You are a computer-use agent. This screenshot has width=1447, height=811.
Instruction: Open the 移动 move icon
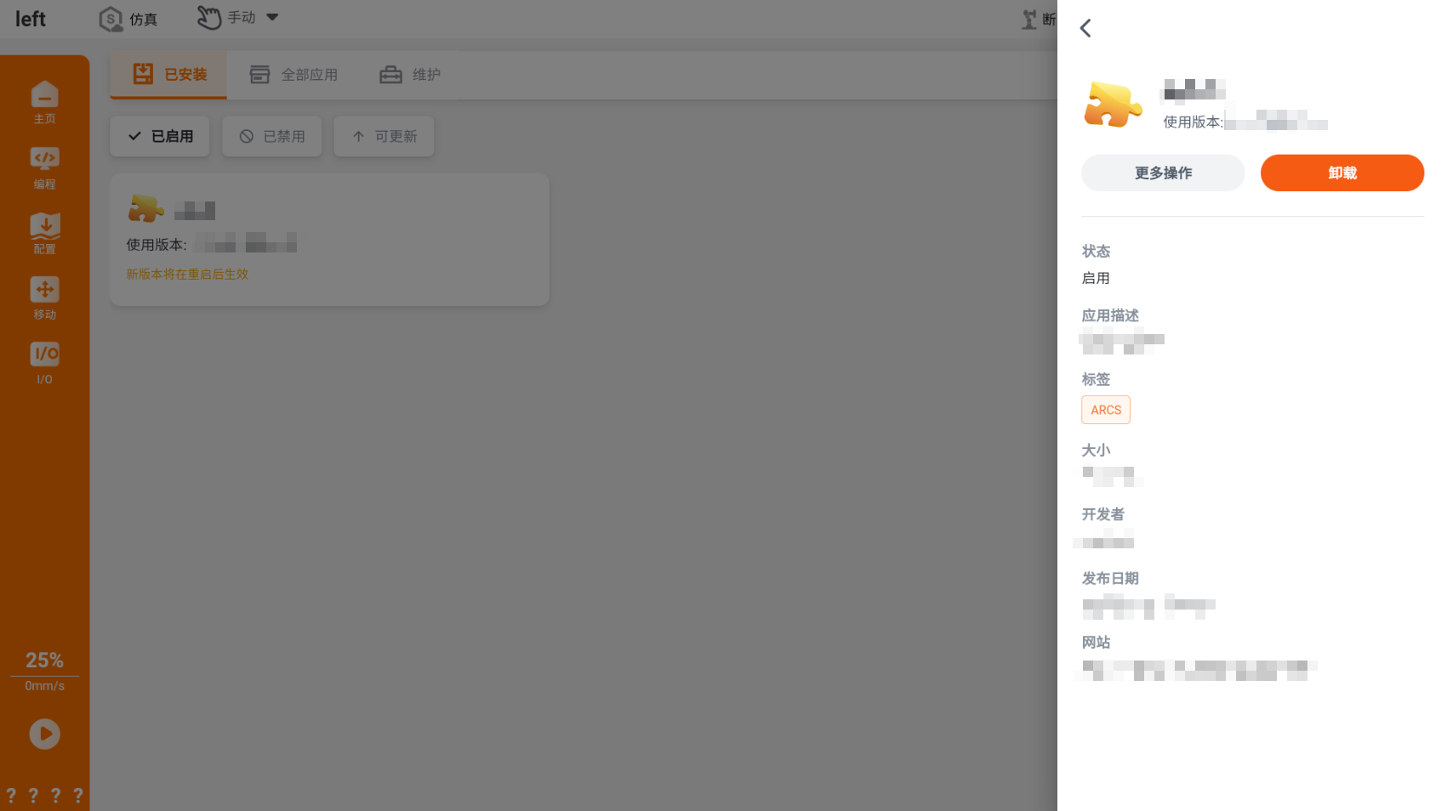coord(44,298)
